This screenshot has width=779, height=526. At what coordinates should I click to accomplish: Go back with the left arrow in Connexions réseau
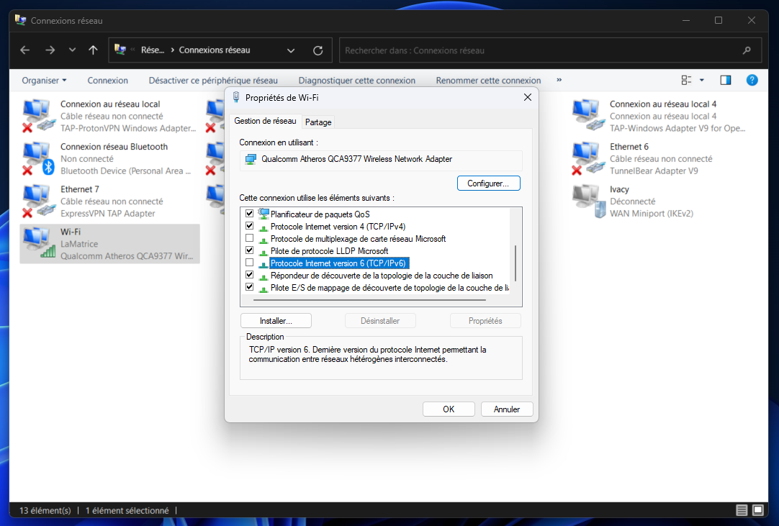coord(25,50)
